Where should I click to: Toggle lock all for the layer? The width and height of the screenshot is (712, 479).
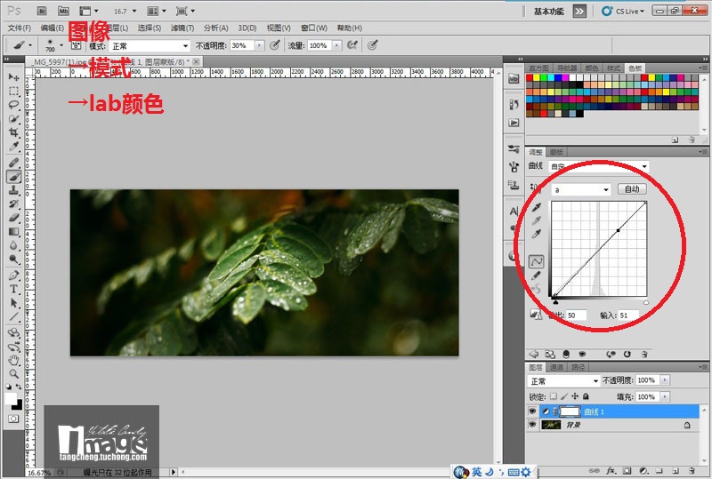pos(586,396)
